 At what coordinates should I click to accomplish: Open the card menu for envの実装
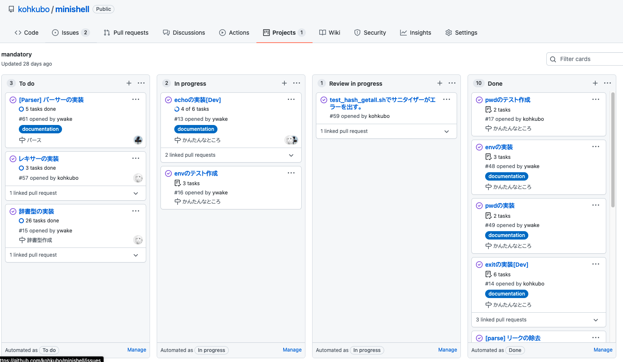[x=596, y=147]
